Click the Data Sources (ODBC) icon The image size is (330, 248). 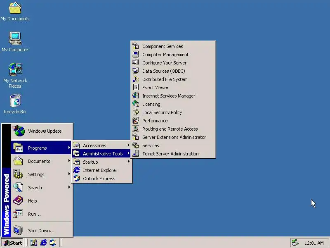pos(136,71)
